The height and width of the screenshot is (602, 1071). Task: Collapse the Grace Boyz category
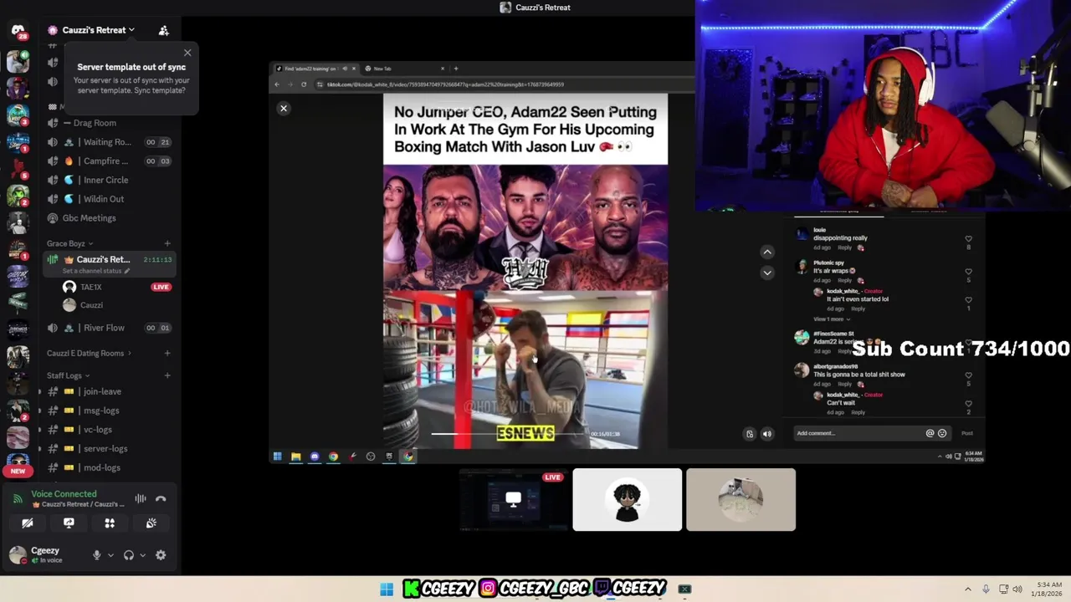[x=69, y=243]
